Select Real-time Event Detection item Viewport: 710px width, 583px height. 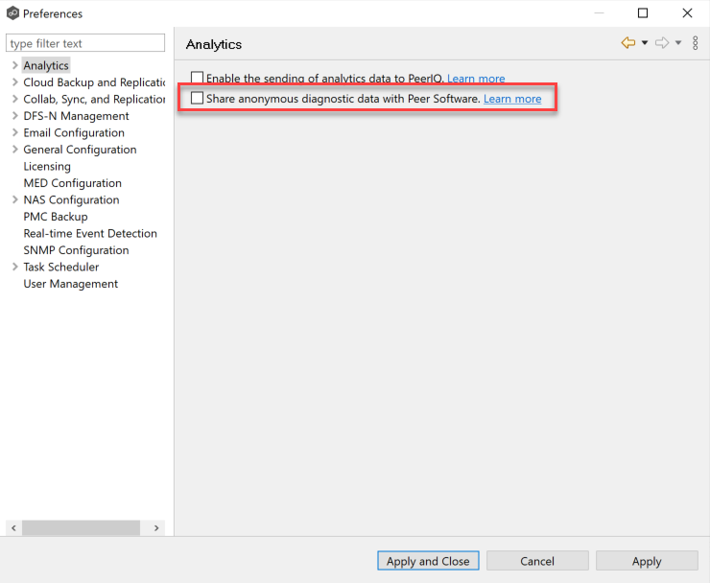(90, 233)
